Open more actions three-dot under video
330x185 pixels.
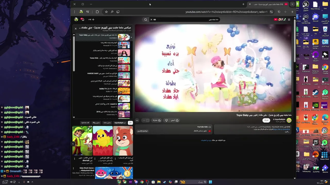pos(137,120)
